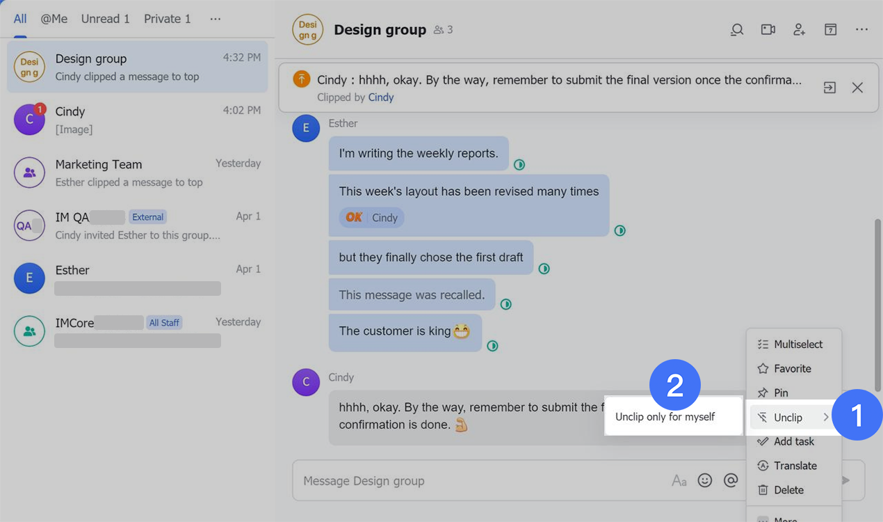This screenshot has height=522, width=883.
Task: Open text formatting with the Aa icon
Action: [679, 480]
